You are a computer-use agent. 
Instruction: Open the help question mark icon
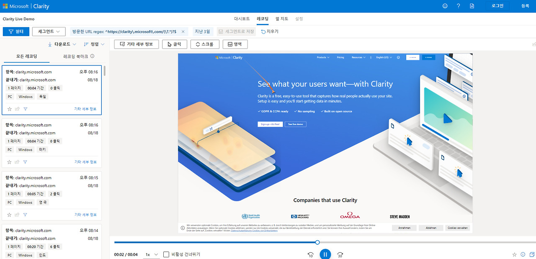(459, 6)
